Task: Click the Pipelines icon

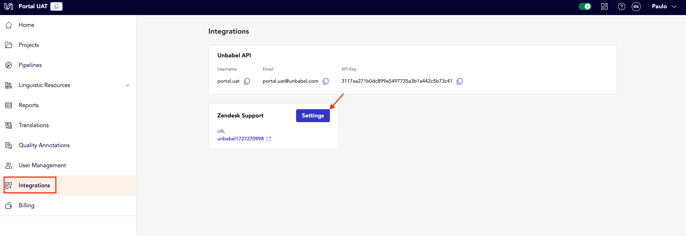Action: [9, 65]
